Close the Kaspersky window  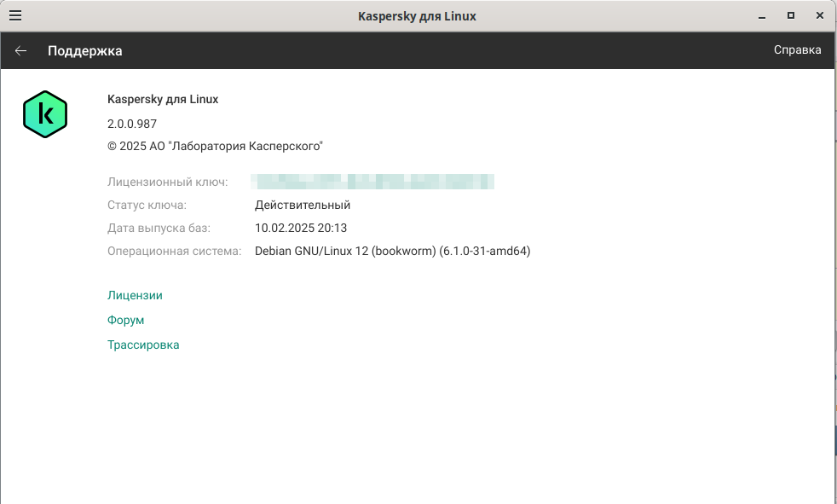(820, 15)
